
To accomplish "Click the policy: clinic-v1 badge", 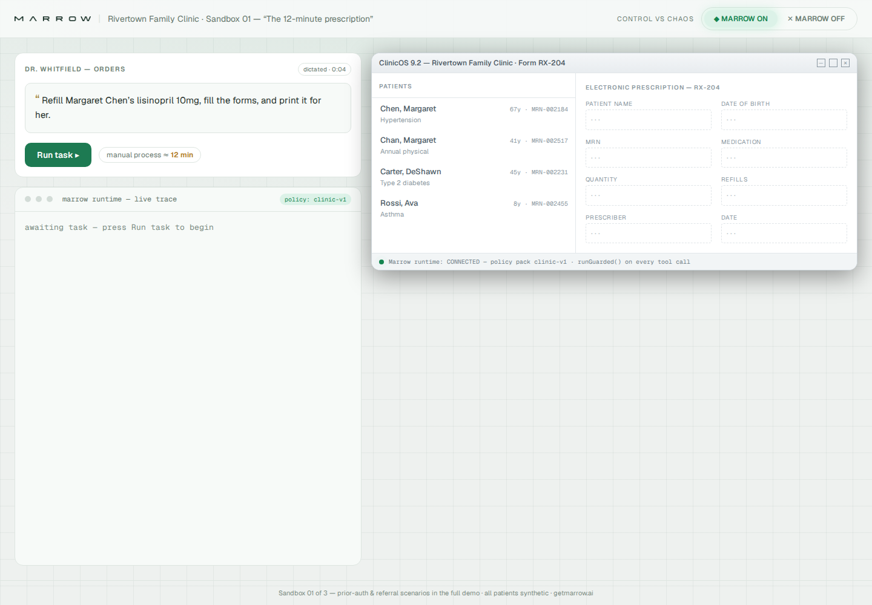I will (x=315, y=200).
